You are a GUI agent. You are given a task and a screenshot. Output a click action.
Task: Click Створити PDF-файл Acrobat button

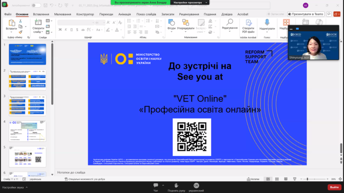(x=248, y=26)
